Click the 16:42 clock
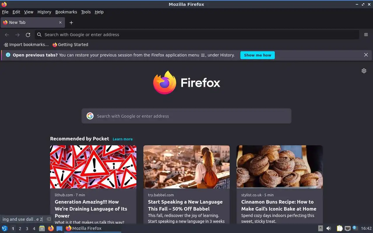373x233 pixels. [x=366, y=228]
